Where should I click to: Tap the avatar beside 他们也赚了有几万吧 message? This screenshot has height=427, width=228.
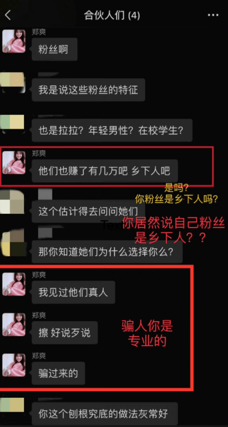click(x=14, y=163)
